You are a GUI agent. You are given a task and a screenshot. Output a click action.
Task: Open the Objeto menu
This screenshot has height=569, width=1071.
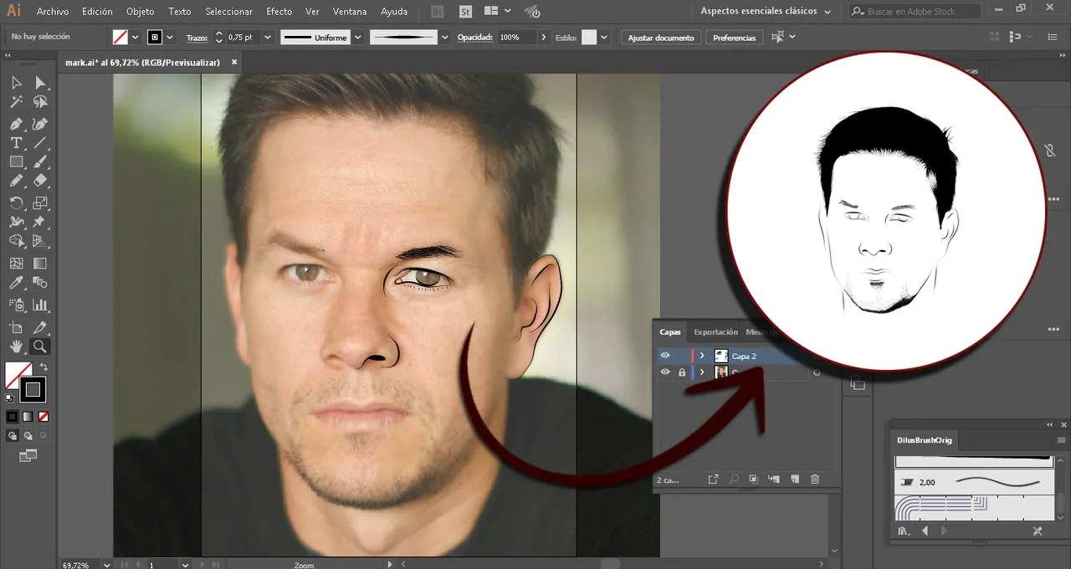coord(140,12)
